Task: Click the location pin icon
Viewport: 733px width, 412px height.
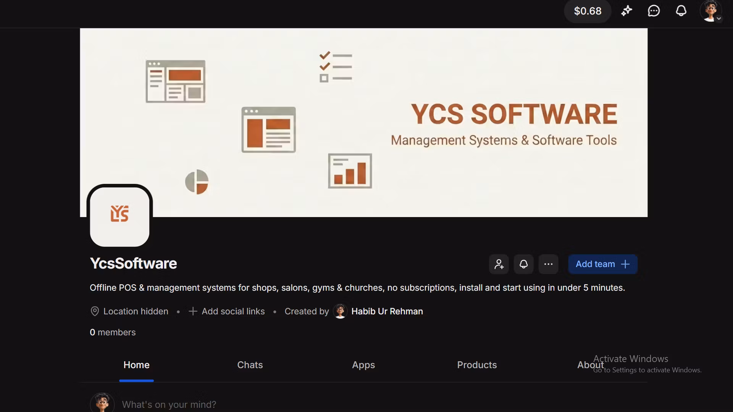Action: [95, 311]
